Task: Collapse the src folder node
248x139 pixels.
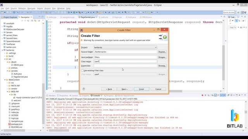Action: tap(5, 59)
